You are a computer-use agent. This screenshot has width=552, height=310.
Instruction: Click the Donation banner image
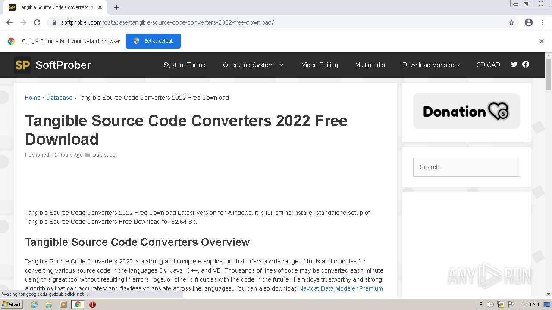coord(467,111)
